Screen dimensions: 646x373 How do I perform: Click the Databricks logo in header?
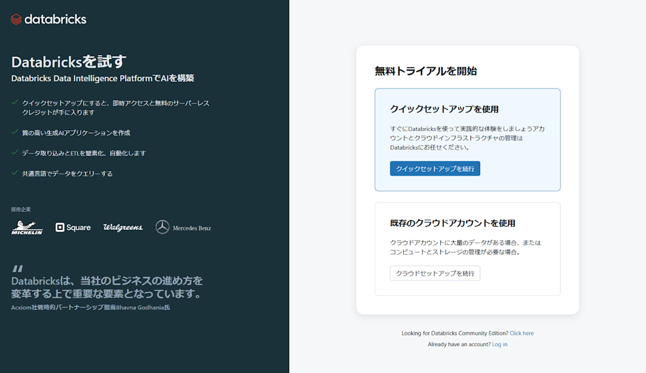(x=48, y=19)
